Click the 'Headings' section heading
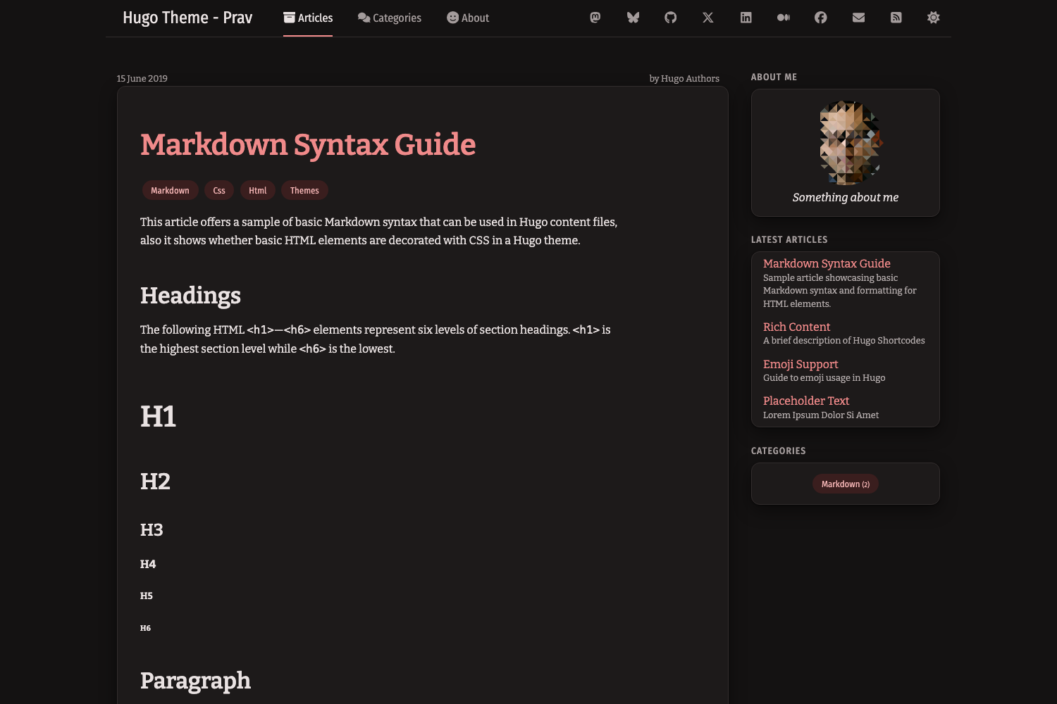 (x=190, y=296)
